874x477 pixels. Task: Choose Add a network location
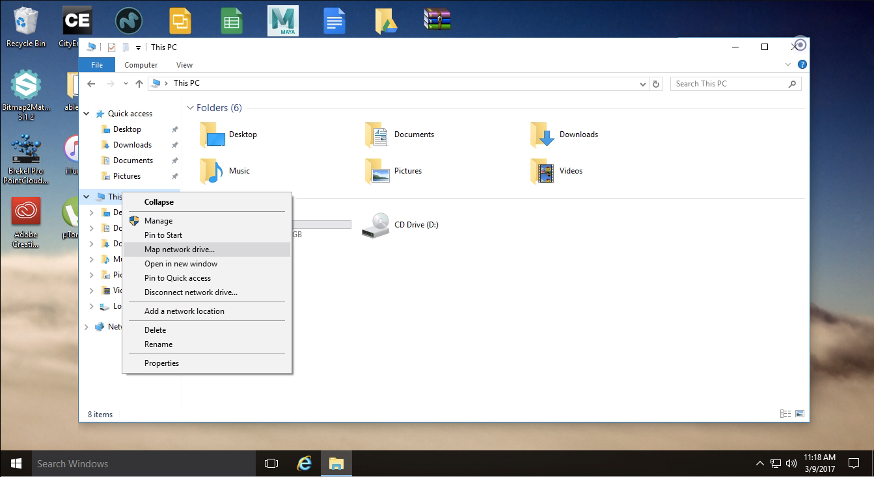point(206,311)
